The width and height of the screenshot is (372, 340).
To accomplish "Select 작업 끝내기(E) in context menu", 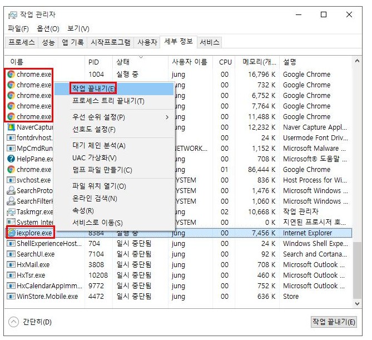I will pyautogui.click(x=93, y=88).
